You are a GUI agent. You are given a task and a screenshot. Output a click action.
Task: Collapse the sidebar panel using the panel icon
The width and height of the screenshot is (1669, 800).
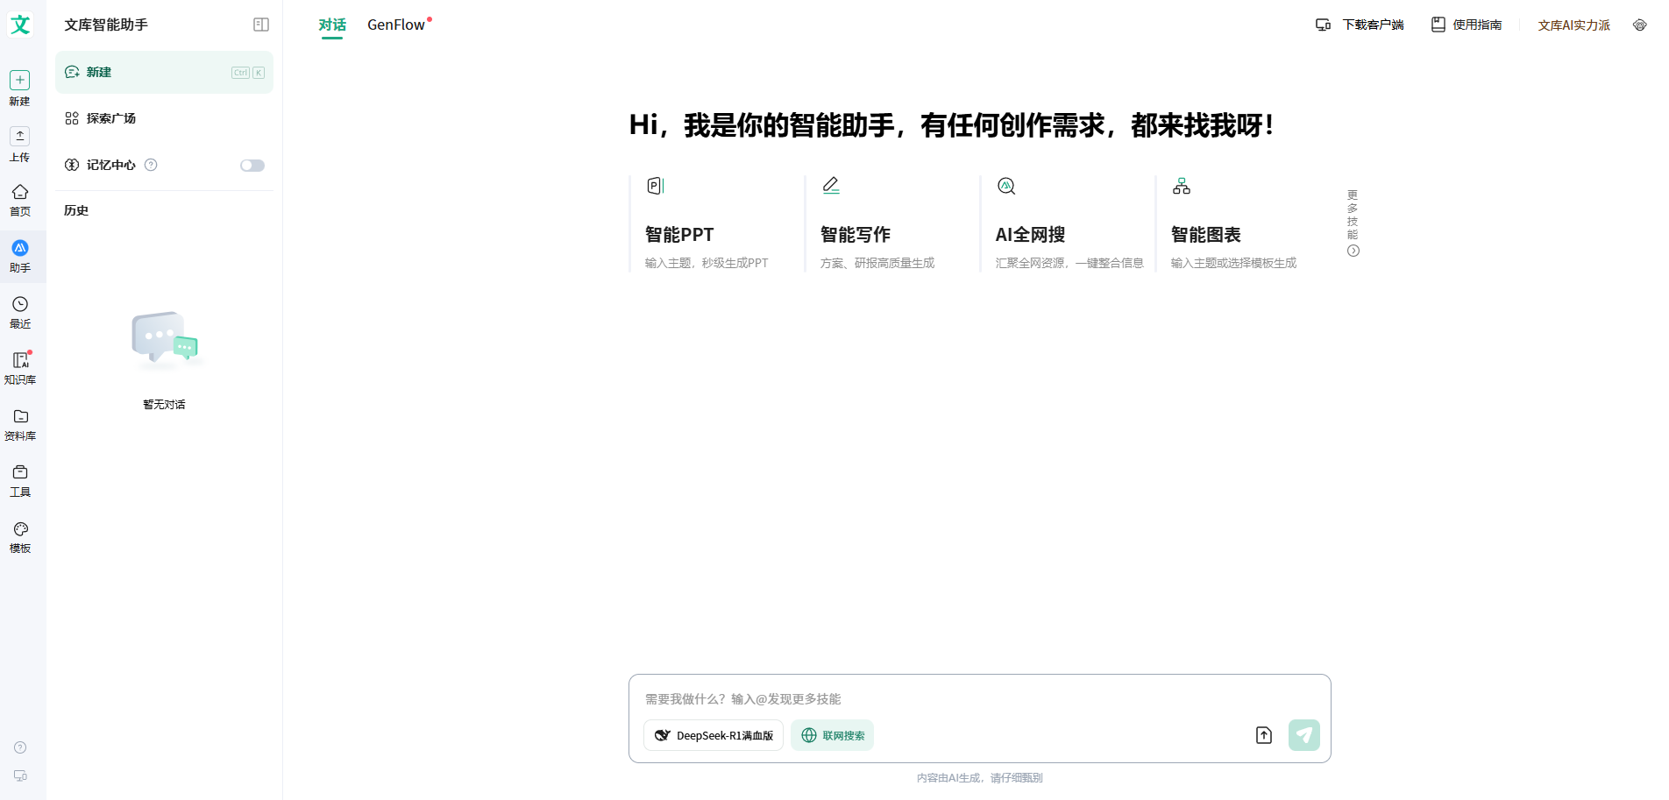point(260,25)
